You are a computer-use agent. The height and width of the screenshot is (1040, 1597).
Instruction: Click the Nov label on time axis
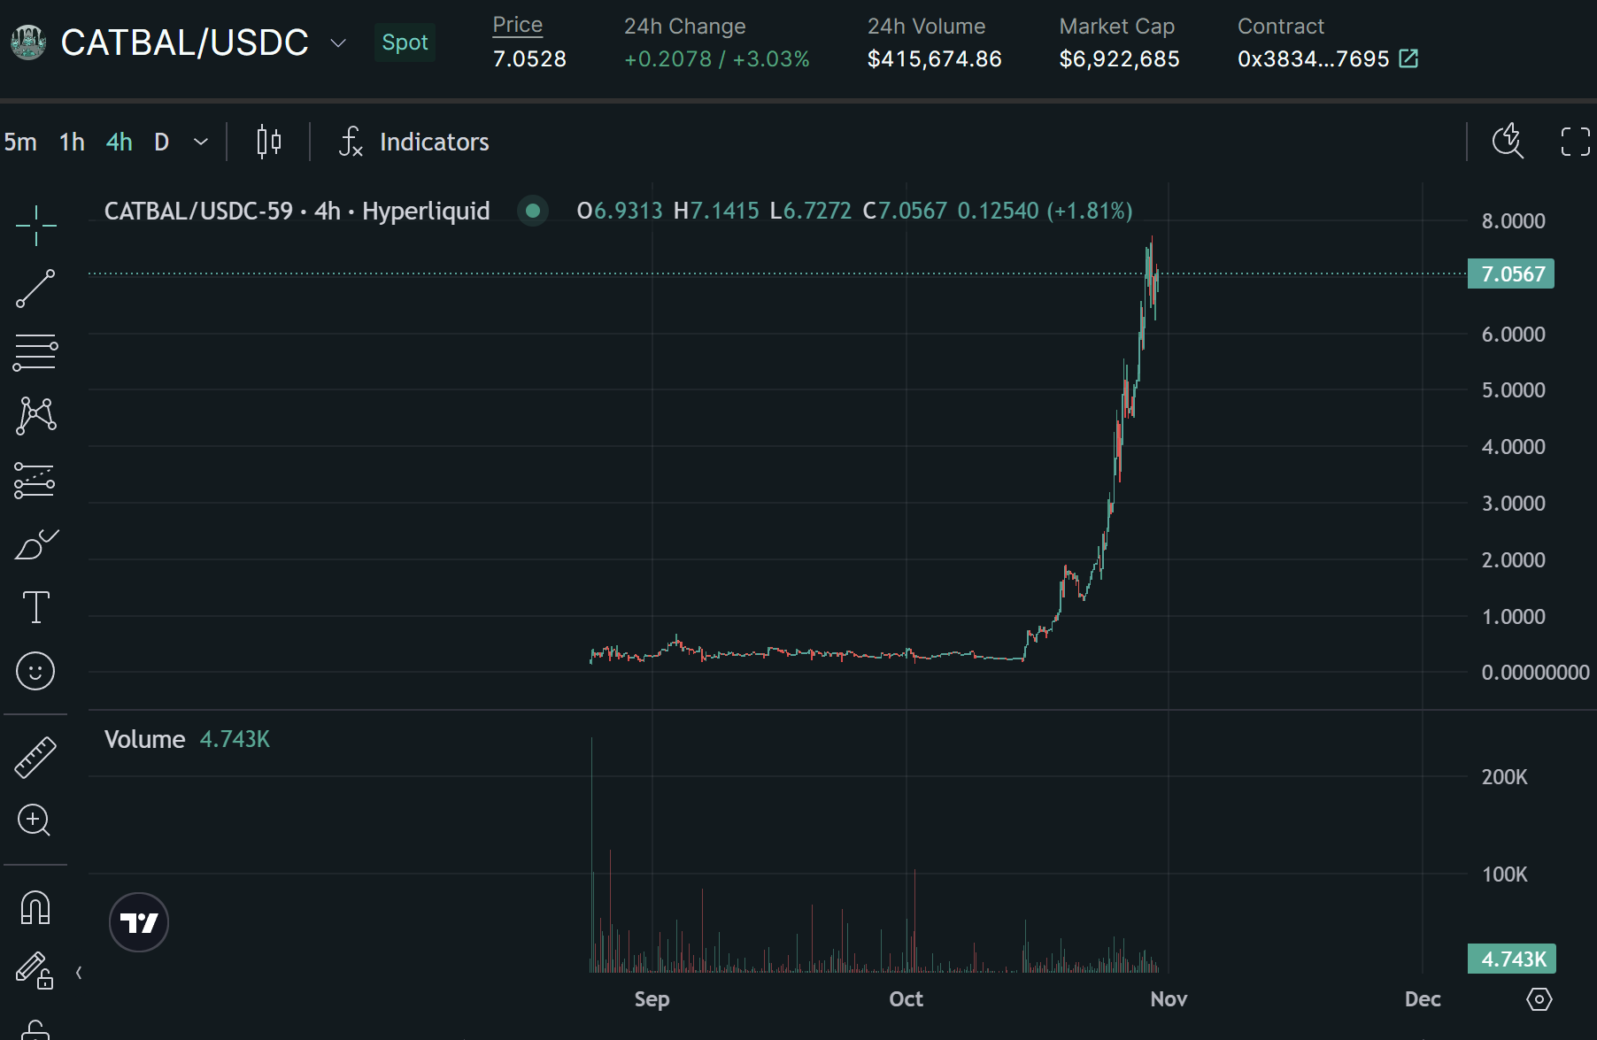(1169, 999)
